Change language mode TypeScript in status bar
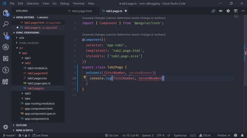The height and width of the screenshot is (138, 247). 180,135
